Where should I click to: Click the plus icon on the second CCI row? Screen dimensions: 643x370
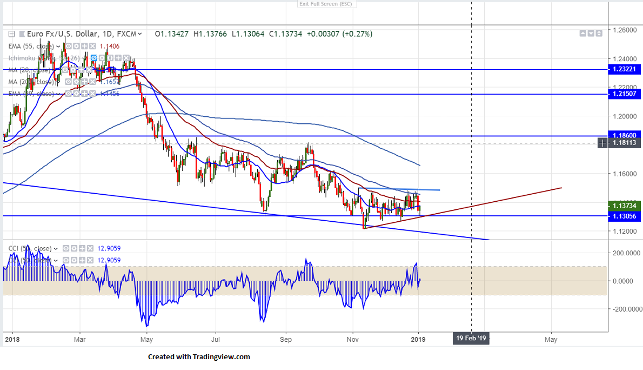click(82, 260)
